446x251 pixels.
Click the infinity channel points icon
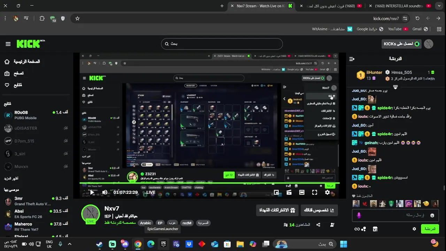[357, 229]
